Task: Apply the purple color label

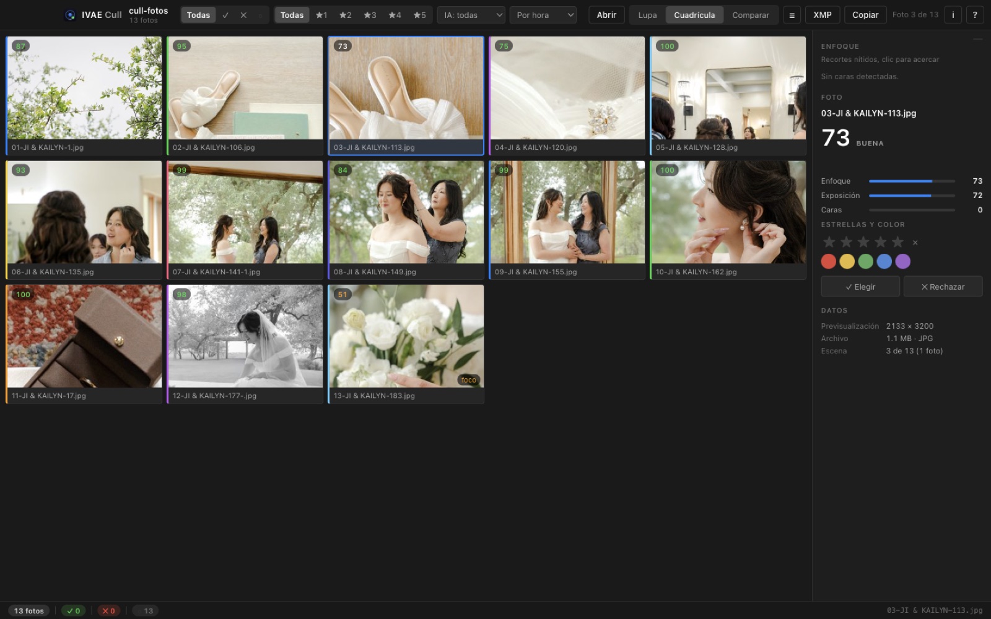Action: click(x=903, y=261)
